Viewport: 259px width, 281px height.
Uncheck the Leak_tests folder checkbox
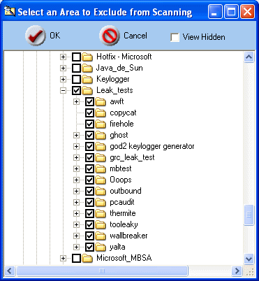coord(76,90)
